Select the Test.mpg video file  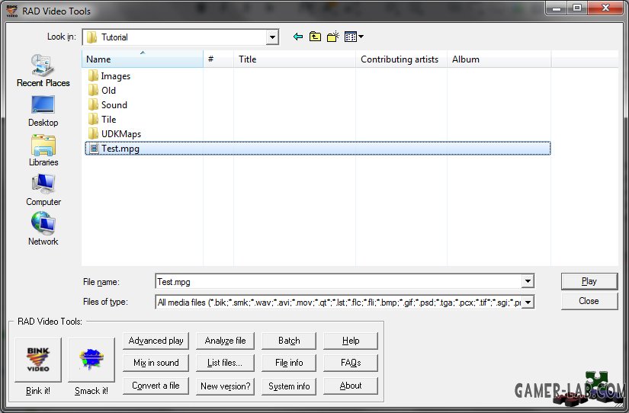click(317, 149)
